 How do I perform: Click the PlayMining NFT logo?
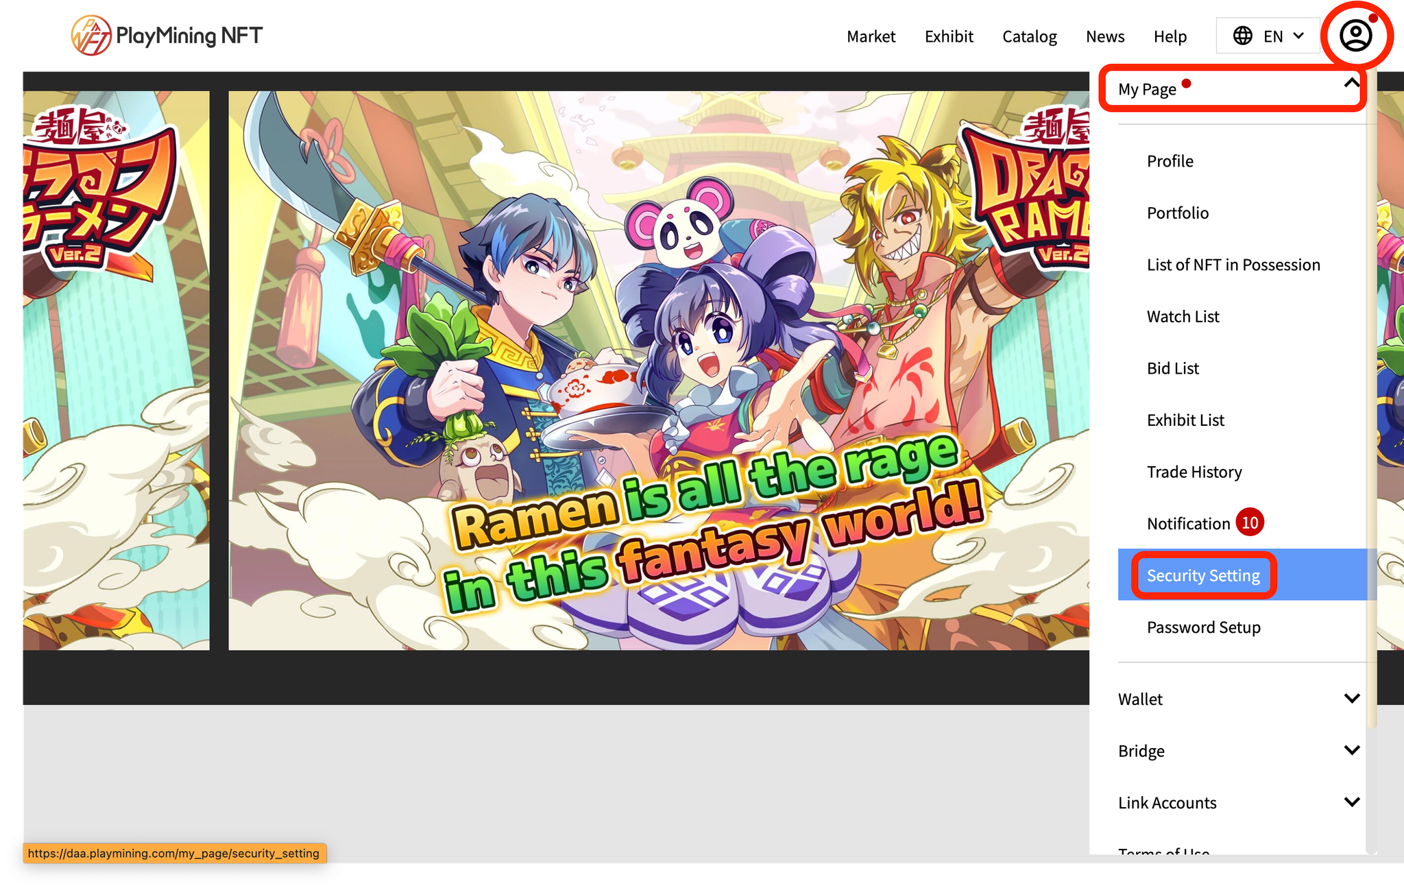(167, 36)
